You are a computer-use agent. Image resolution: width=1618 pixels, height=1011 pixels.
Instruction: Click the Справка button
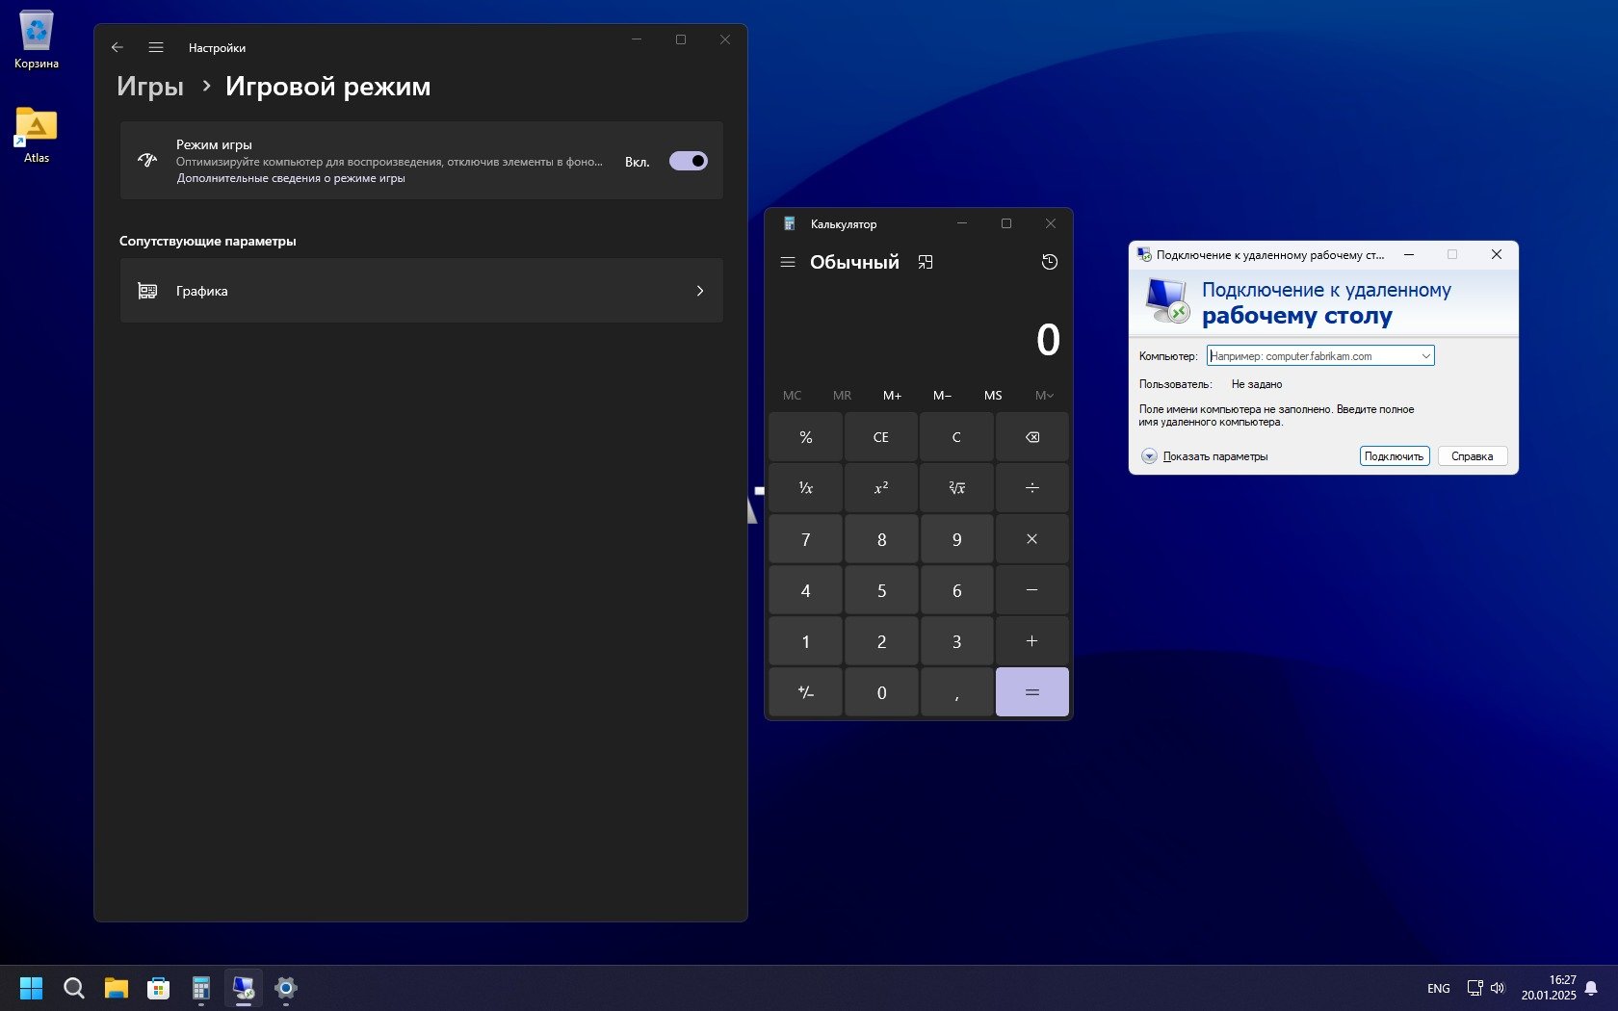click(x=1472, y=456)
